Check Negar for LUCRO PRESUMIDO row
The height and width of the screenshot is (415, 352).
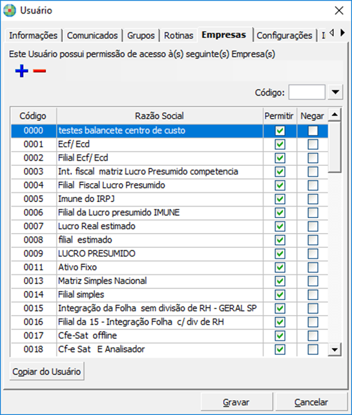coord(313,254)
